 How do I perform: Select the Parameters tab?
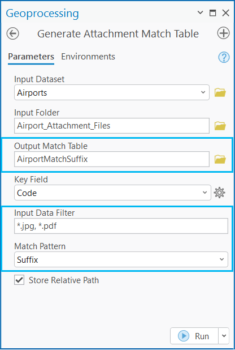pos(31,57)
